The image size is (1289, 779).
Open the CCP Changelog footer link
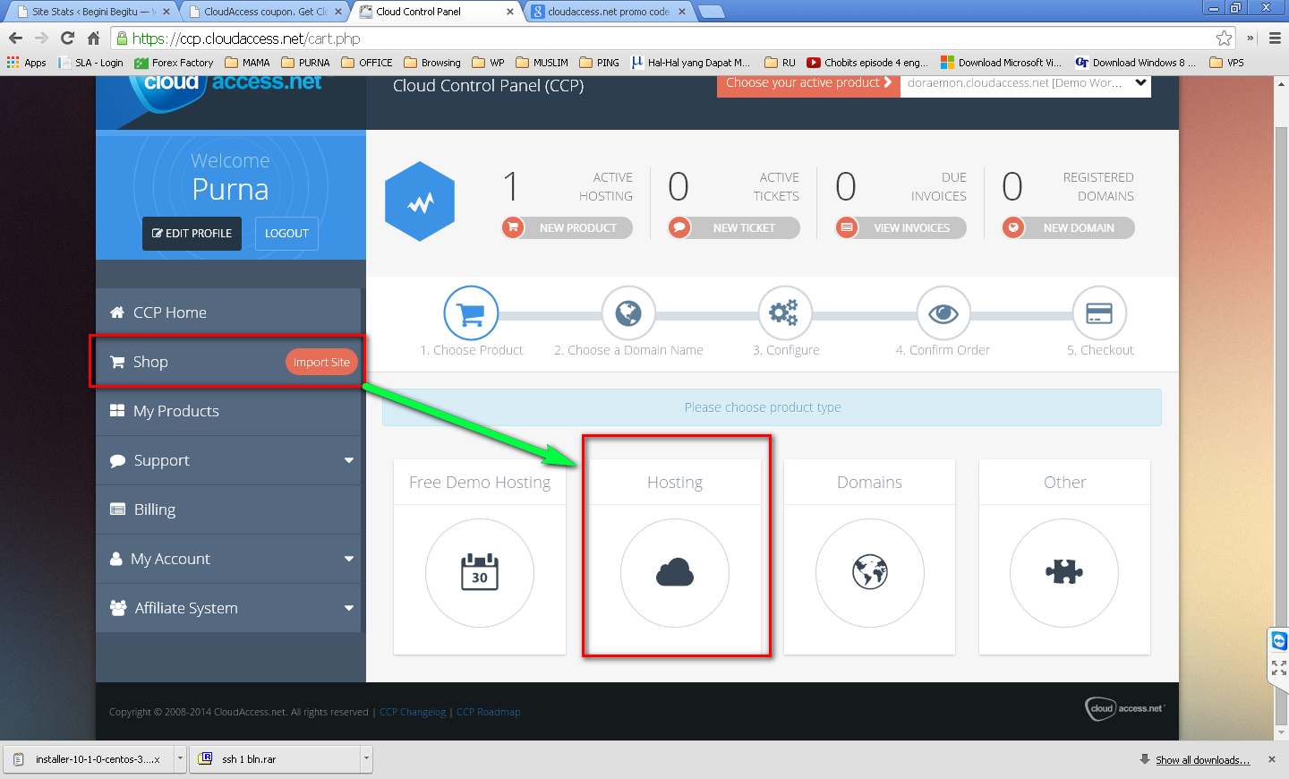pos(413,712)
